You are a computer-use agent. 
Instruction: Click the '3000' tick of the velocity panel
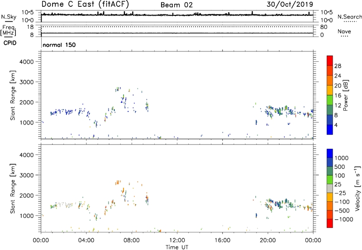click(26, 175)
